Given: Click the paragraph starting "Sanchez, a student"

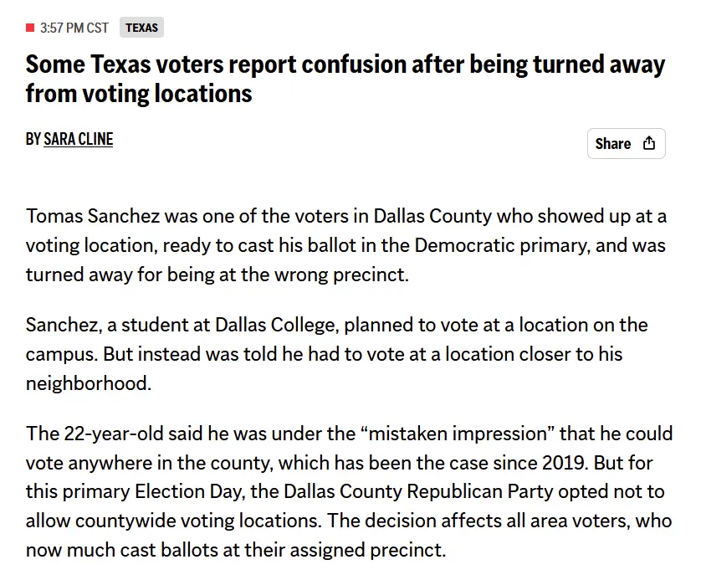Looking at the screenshot, I should pyautogui.click(x=336, y=353).
